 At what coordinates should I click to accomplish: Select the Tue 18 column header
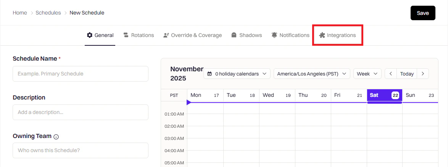(x=241, y=95)
